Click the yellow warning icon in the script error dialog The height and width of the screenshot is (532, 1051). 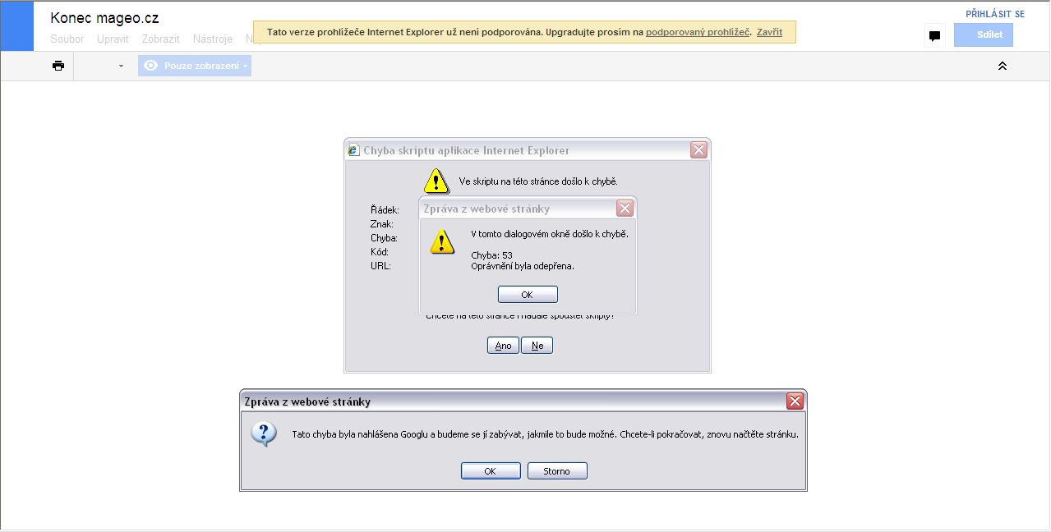[436, 181]
